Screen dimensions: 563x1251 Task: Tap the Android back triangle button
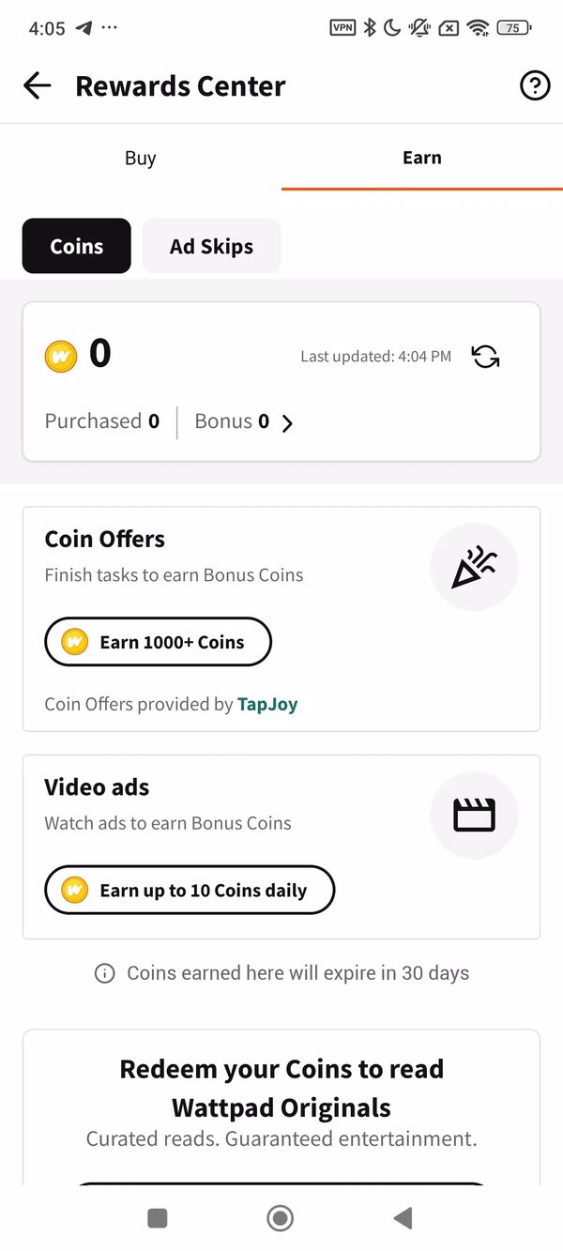pyautogui.click(x=403, y=1218)
